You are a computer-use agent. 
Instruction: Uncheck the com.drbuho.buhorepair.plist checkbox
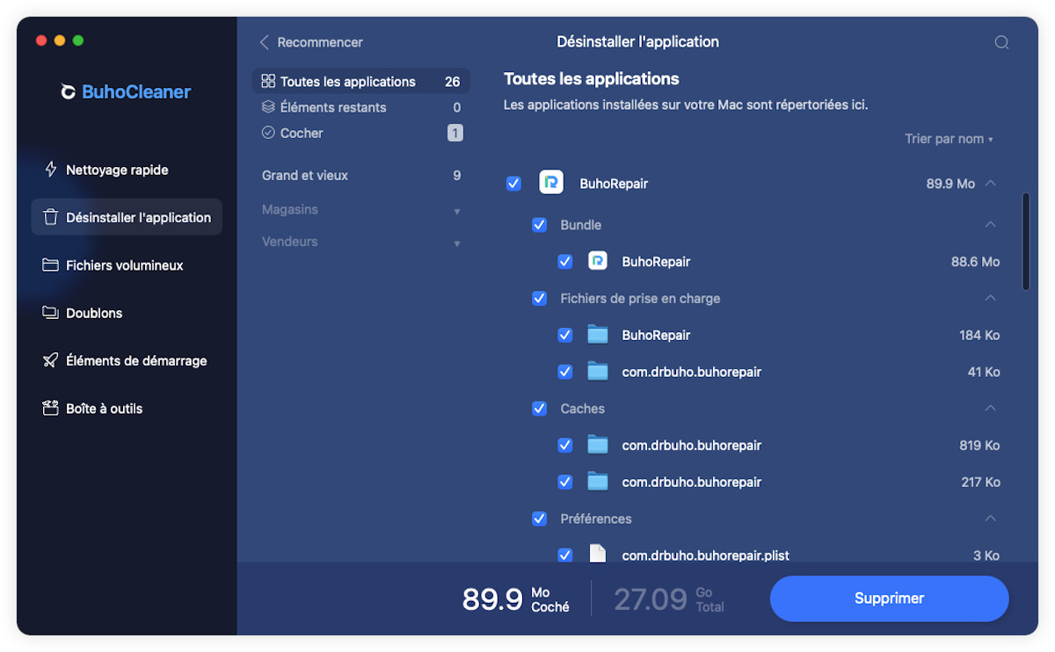point(565,554)
